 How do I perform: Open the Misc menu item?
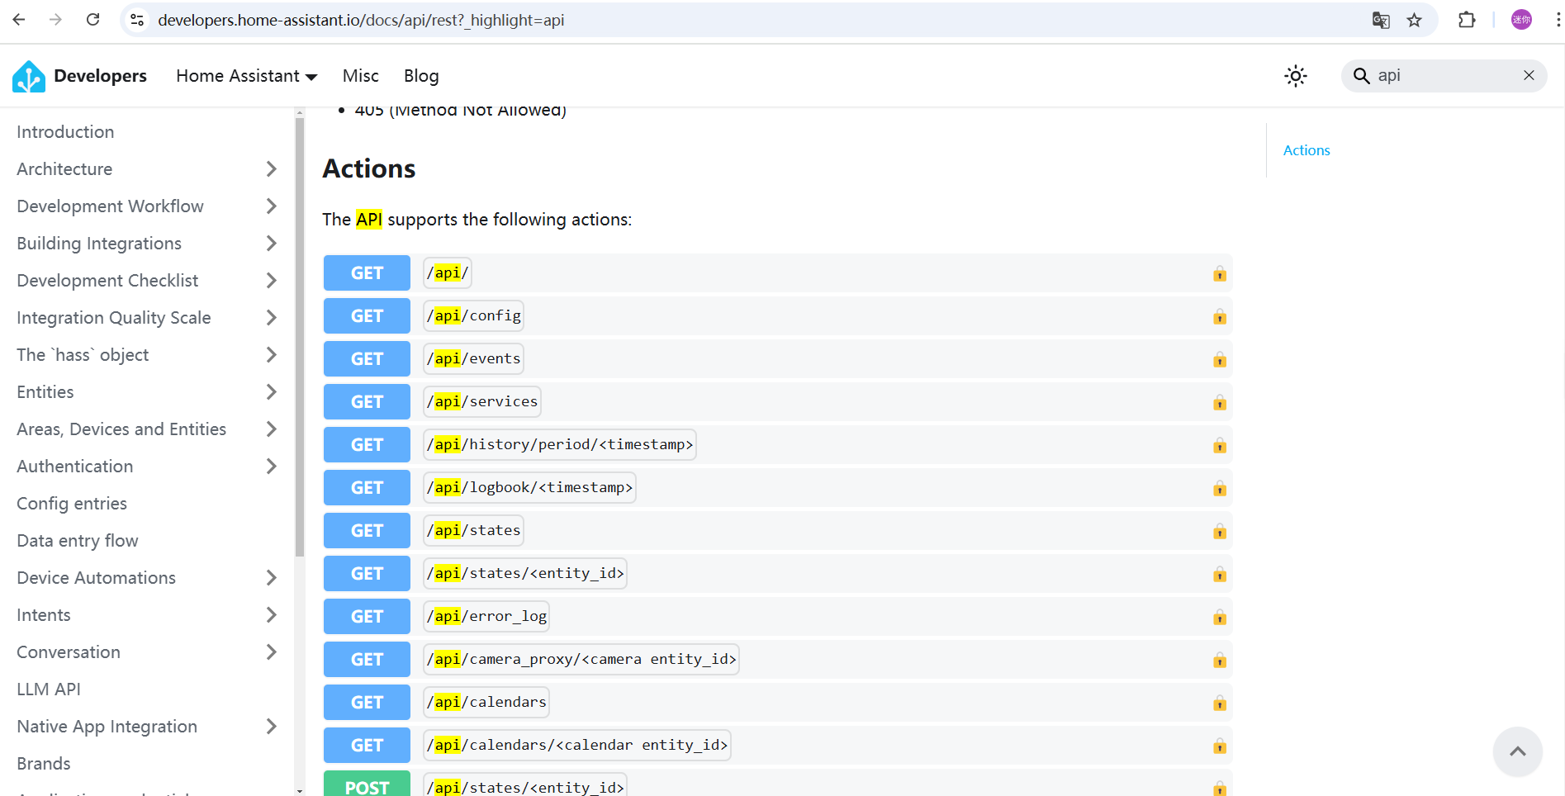(360, 76)
